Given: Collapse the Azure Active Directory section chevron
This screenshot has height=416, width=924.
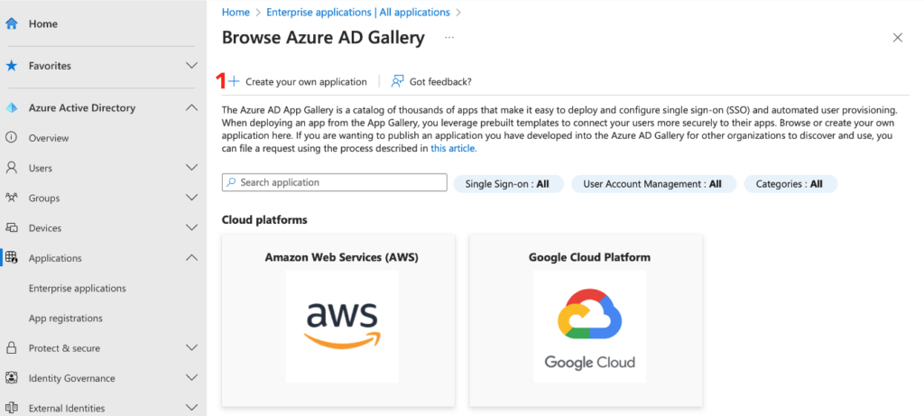Looking at the screenshot, I should coord(191,108).
